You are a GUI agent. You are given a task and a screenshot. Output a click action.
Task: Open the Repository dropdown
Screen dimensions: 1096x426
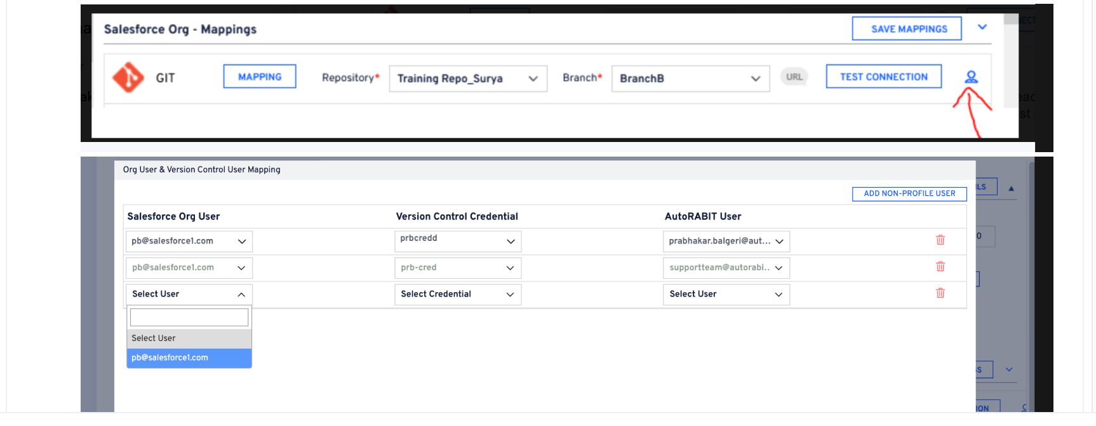468,79
